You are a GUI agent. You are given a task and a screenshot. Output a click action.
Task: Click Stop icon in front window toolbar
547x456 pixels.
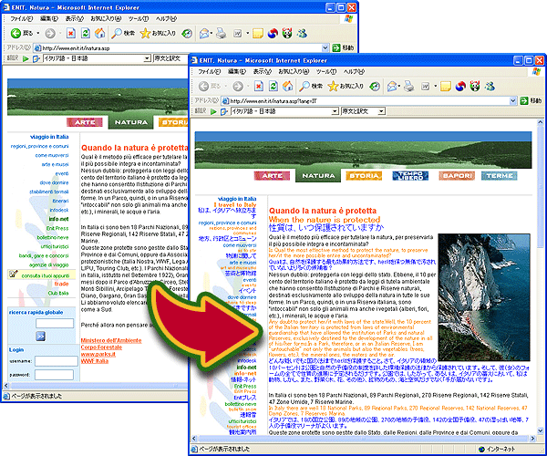pyautogui.click(x=259, y=86)
